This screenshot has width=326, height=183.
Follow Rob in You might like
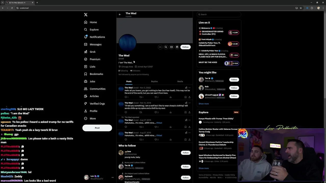[234, 88]
